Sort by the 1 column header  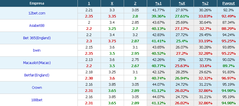[x=89, y=3]
